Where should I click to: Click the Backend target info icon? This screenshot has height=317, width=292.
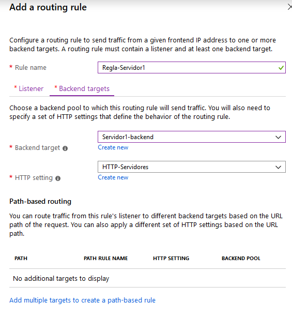coord(65,148)
